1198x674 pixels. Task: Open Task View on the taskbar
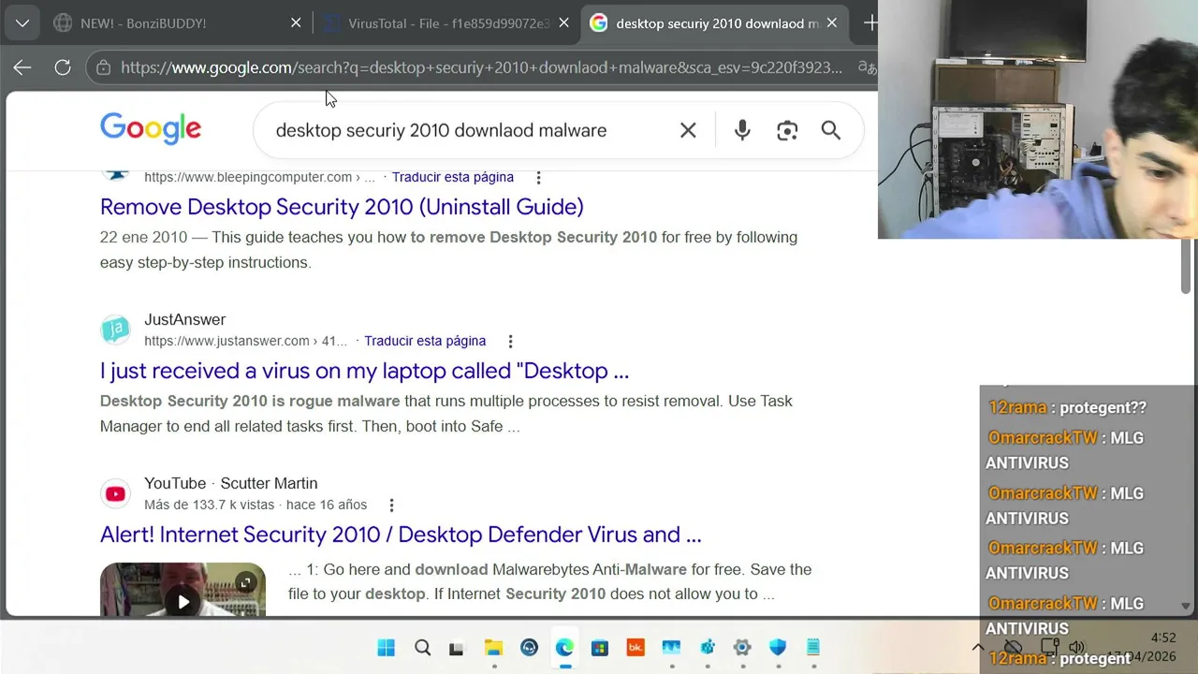(x=457, y=648)
